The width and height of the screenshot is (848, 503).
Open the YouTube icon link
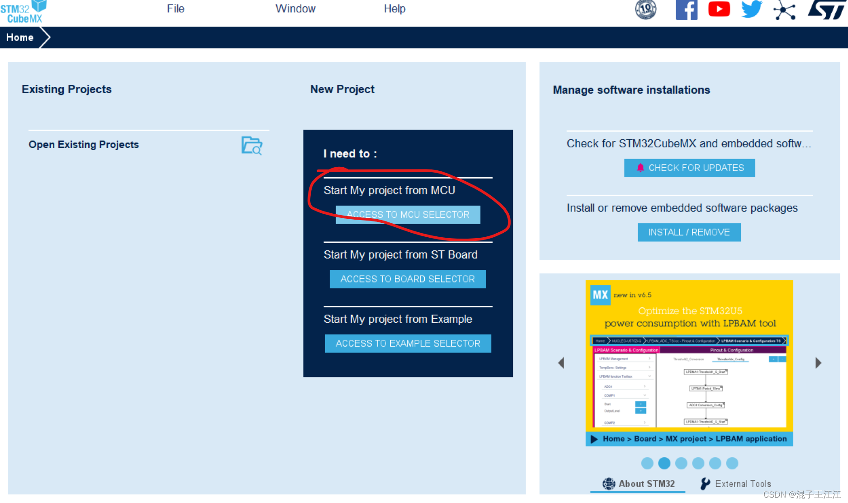(719, 9)
